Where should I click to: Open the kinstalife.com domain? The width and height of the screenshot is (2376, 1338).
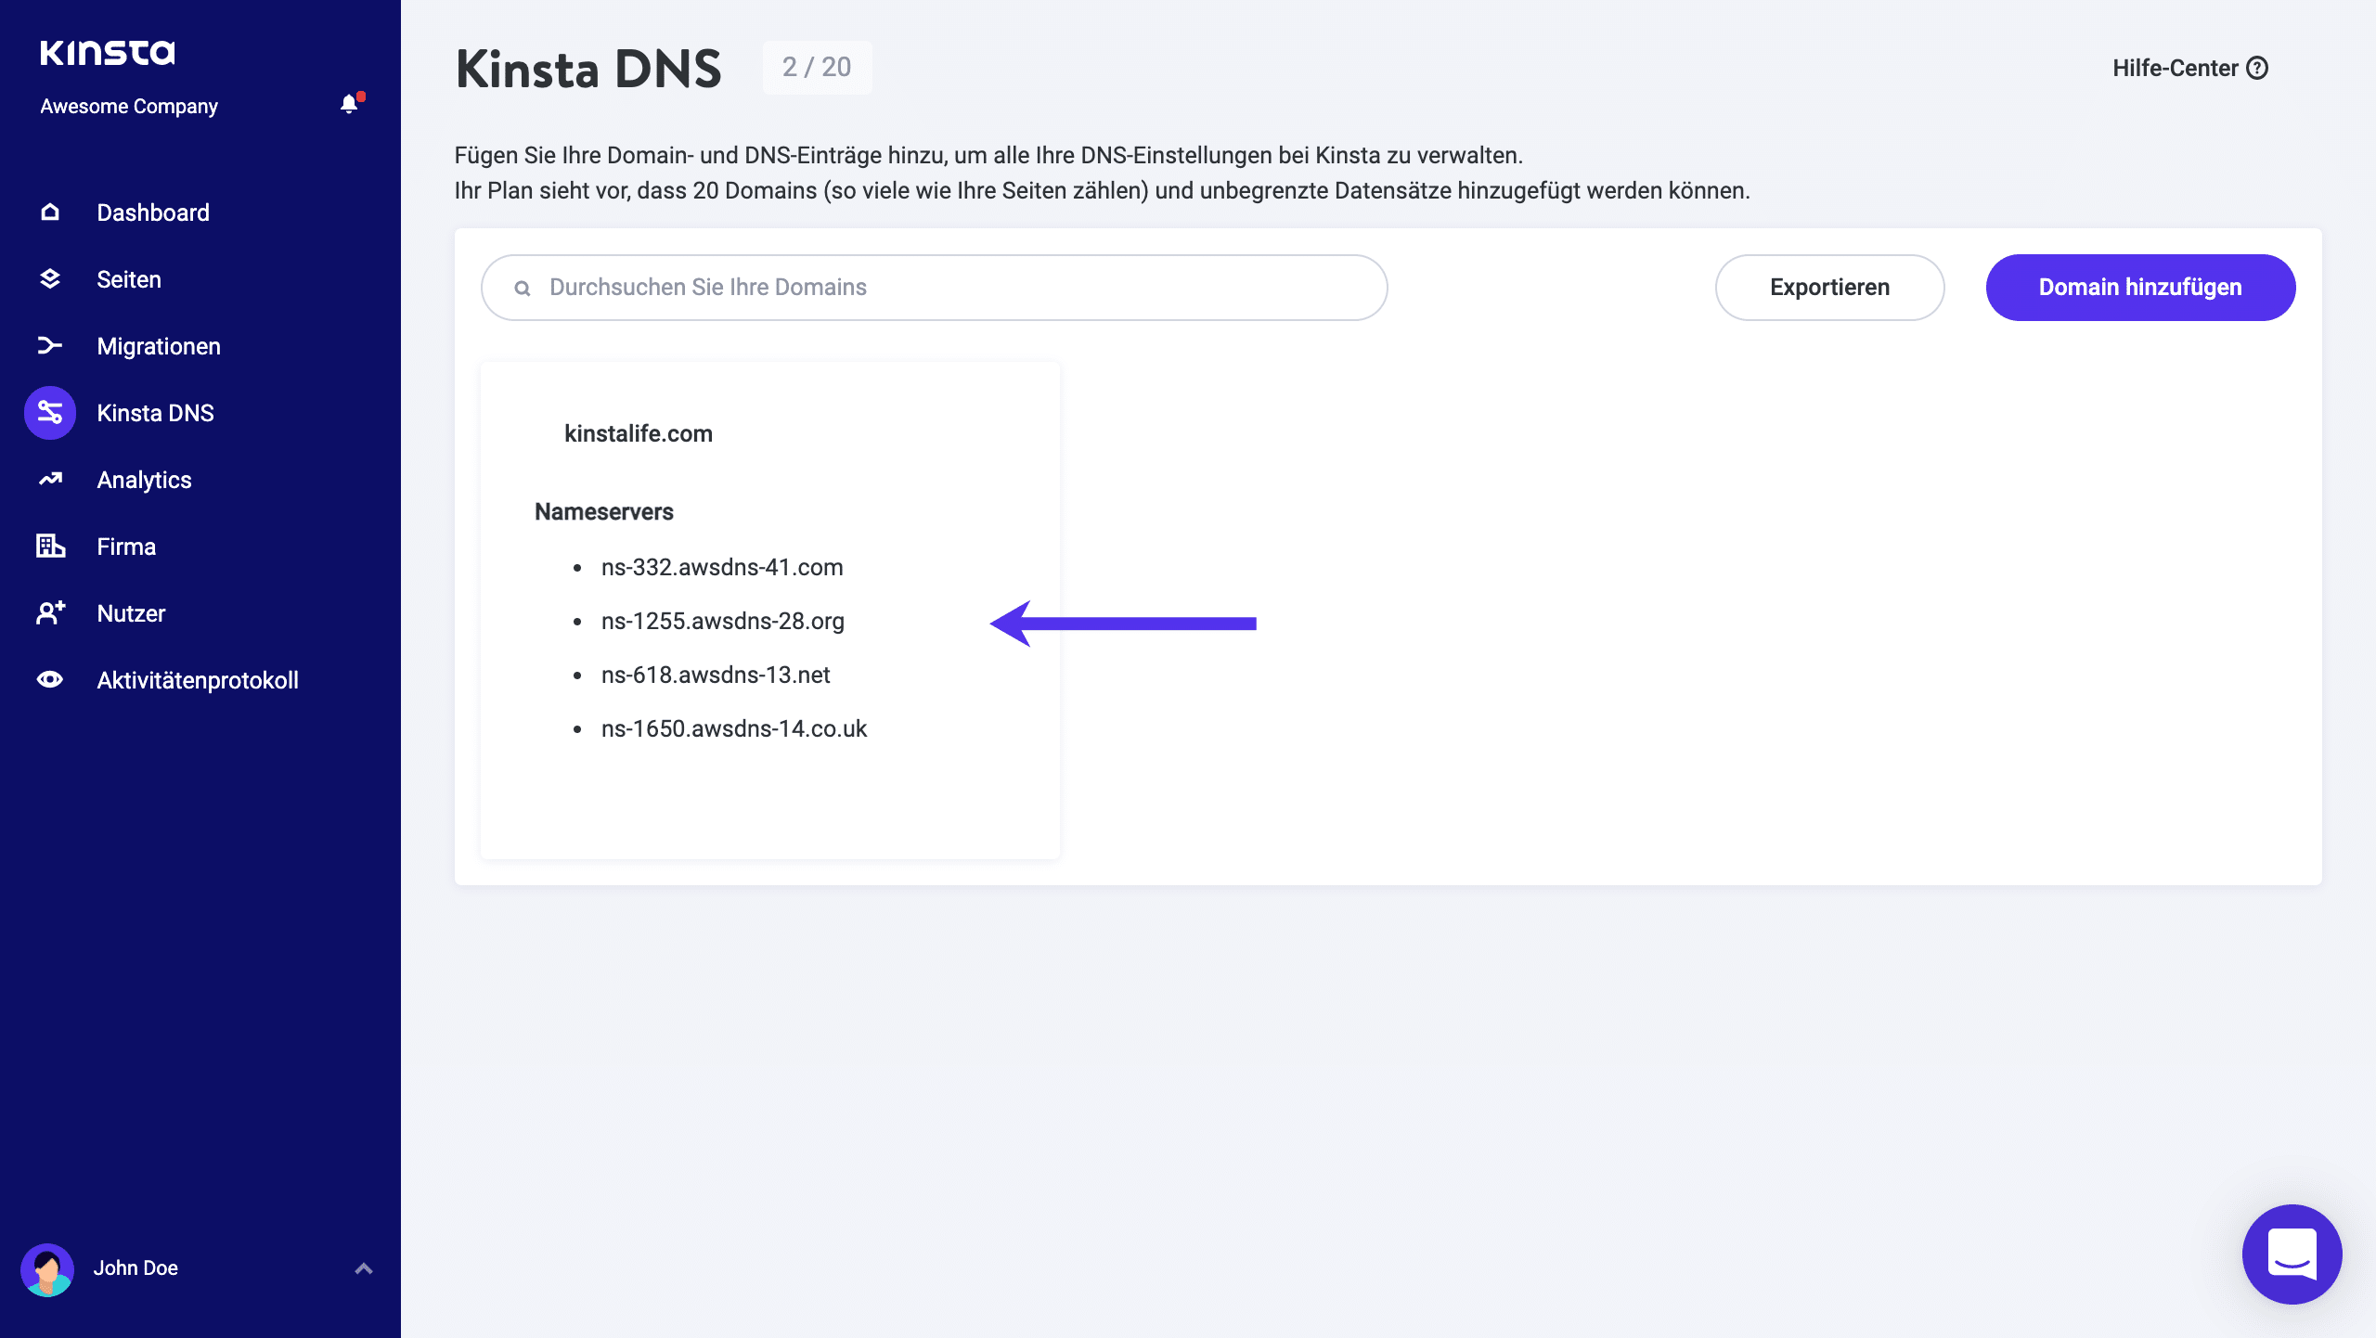coord(639,433)
